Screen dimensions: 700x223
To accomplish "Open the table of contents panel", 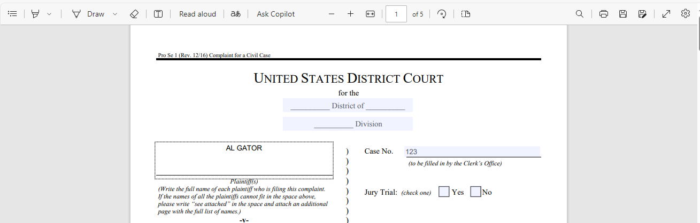I will (x=13, y=14).
